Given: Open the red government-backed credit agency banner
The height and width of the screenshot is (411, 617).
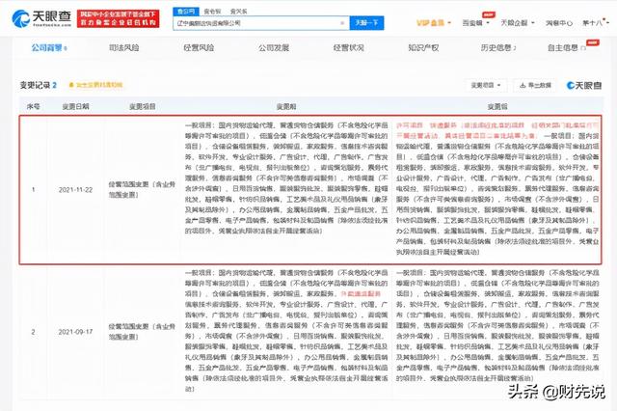Looking at the screenshot, I should 118,18.
